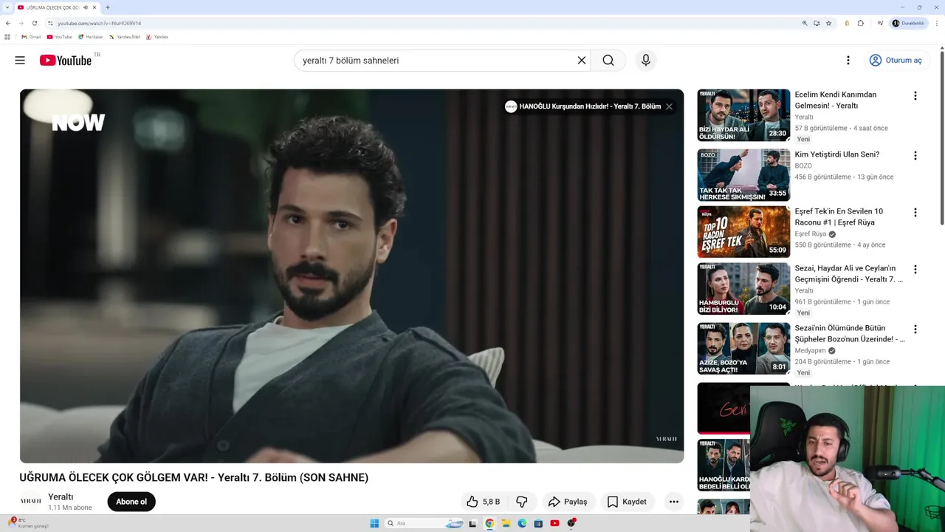This screenshot has width=945, height=532.
Task: Open Yeraltı channel name link
Action: (x=61, y=497)
